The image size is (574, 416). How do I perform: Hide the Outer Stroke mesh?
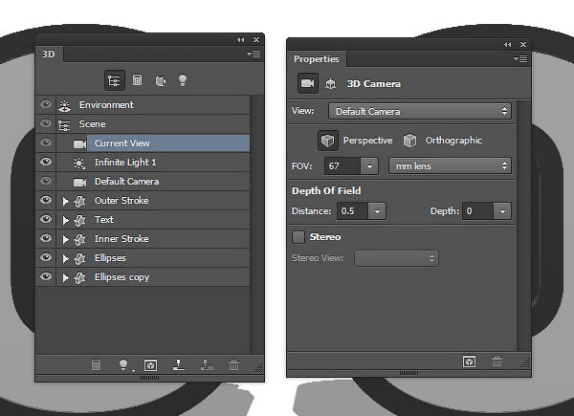46,200
